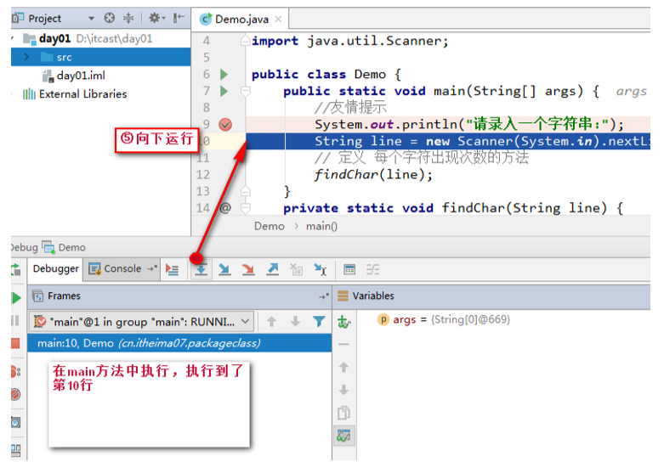
Task: Fold import statement on line 4
Action: [x=245, y=41]
